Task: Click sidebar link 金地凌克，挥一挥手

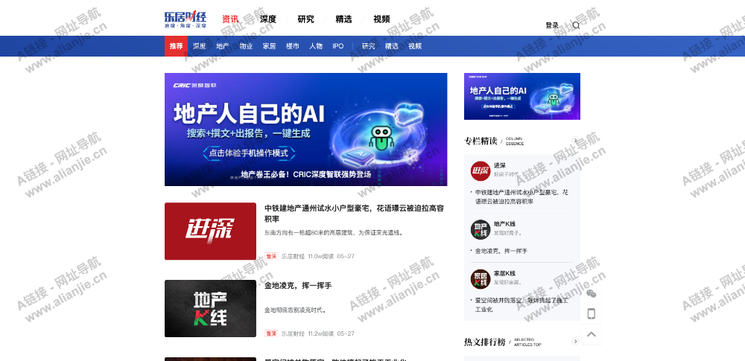Action: (501, 251)
